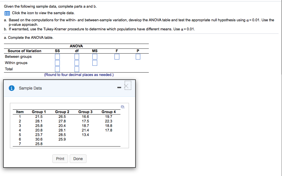The height and width of the screenshot is (176, 282).
Task: Click the Within groups MS answer box
Action: pyautogui.click(x=95, y=63)
